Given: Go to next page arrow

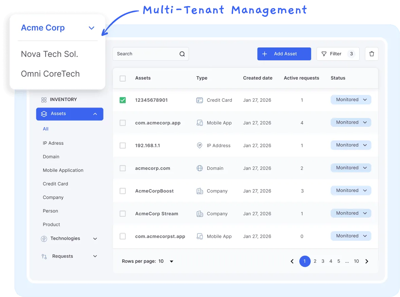Looking at the screenshot, I should click(367, 261).
